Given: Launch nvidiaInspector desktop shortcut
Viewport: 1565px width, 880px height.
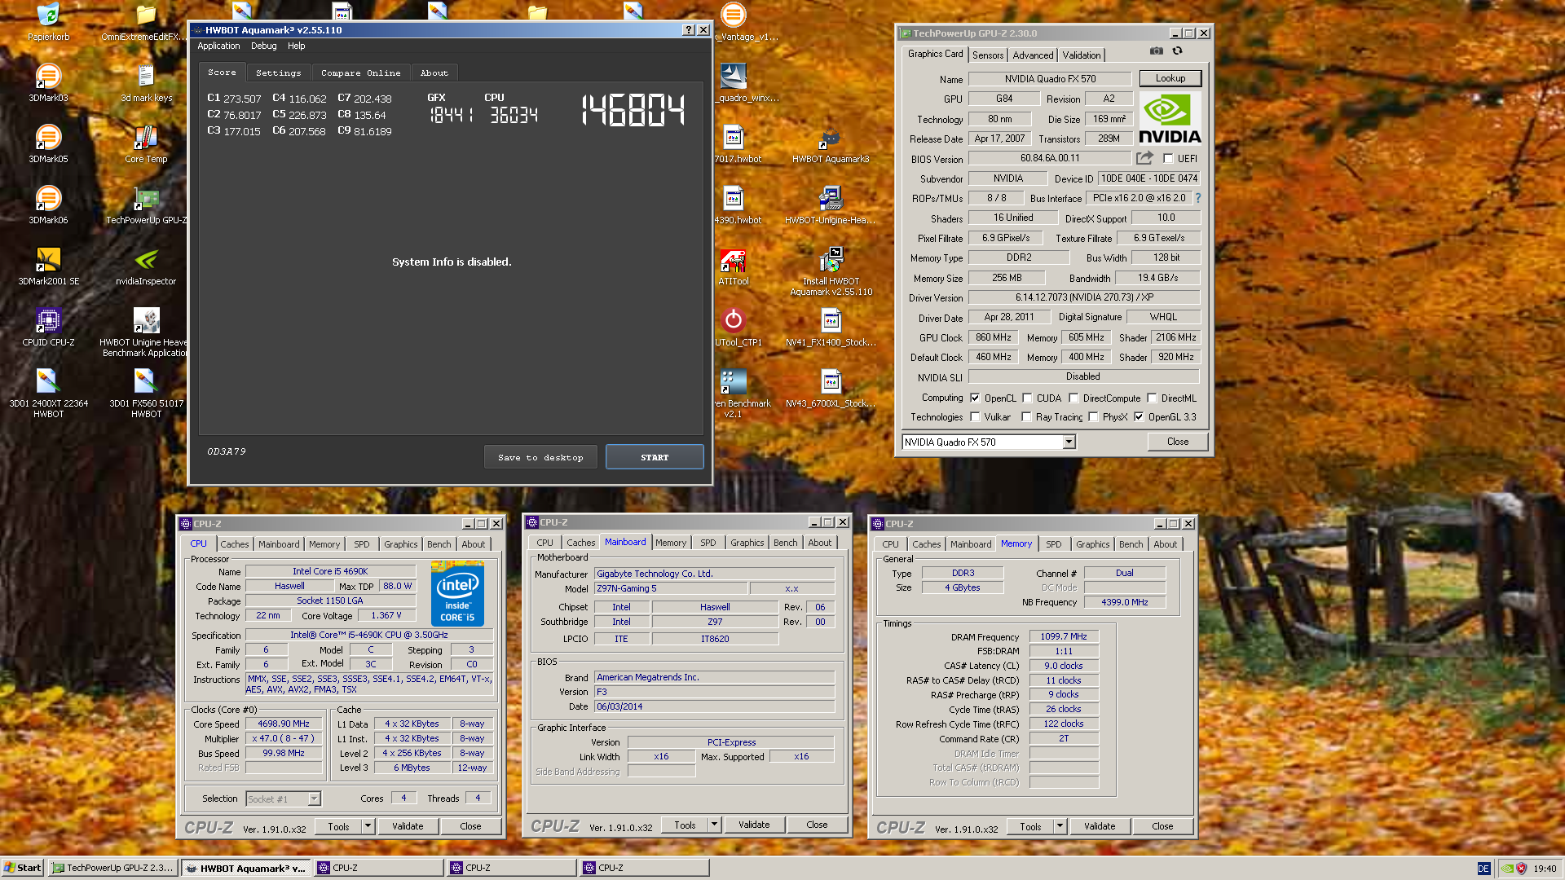Looking at the screenshot, I should pos(146,266).
